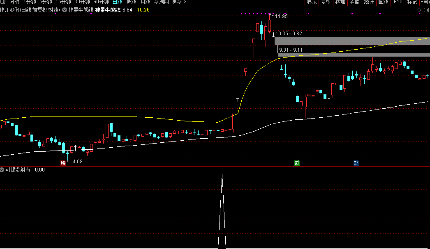Click the 11.95 high price label

281,16
